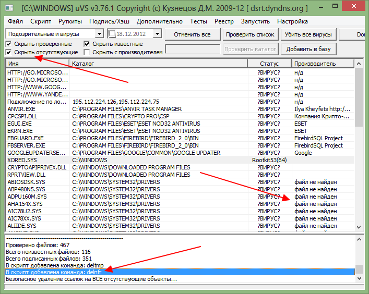Screen dimensions: 369x294
Task: Sort by the Статус column header
Action: 269,64
